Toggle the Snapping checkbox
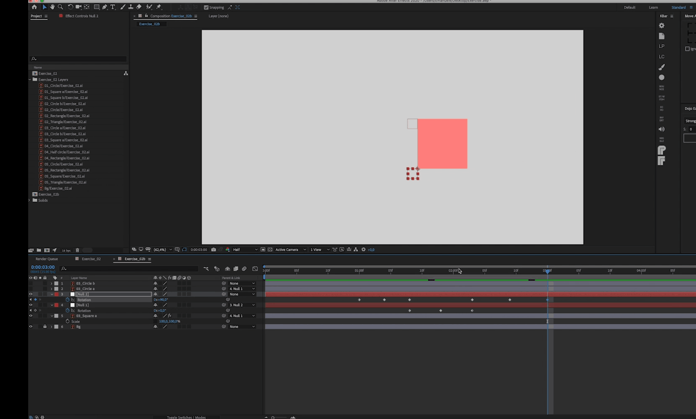This screenshot has height=419, width=696. coord(206,7)
